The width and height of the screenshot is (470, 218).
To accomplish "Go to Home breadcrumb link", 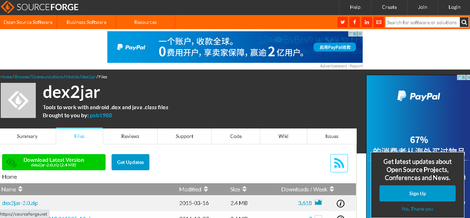I will [6, 77].
